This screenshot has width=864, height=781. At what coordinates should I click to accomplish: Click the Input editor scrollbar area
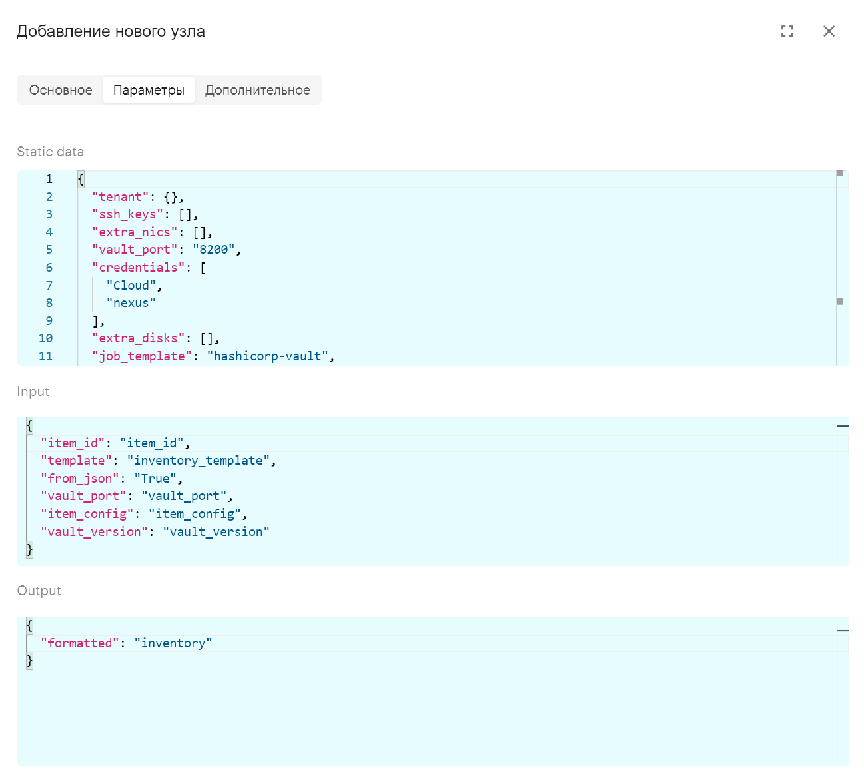click(x=843, y=491)
